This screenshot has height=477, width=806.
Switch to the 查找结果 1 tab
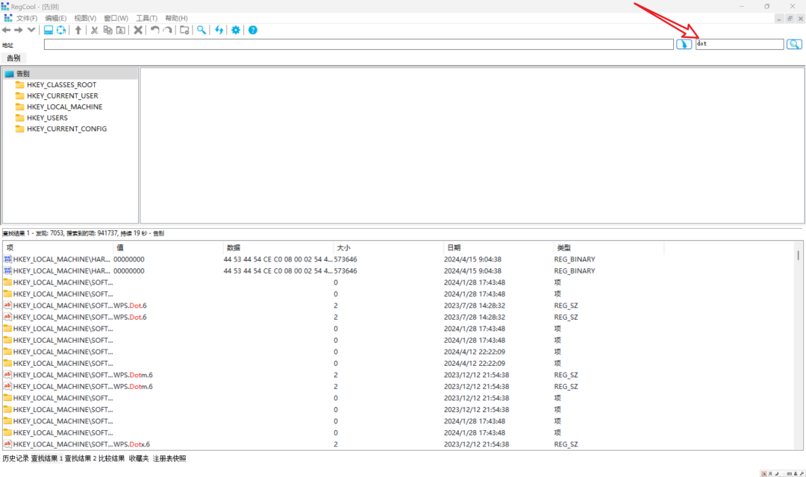point(47,458)
